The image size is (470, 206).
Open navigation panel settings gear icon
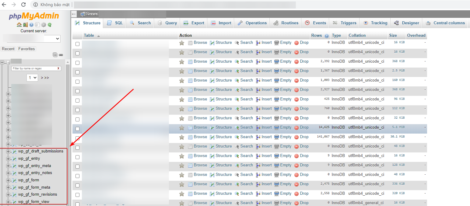point(44,25)
